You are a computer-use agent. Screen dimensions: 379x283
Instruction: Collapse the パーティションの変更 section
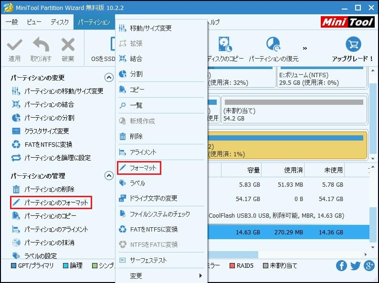click(109, 78)
